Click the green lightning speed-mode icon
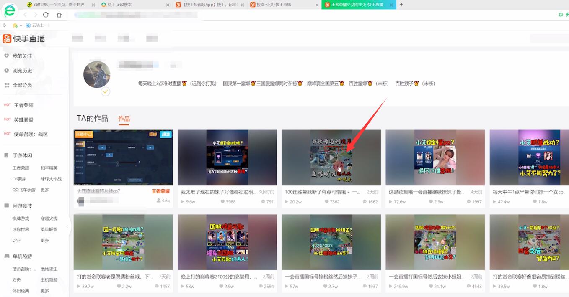This screenshot has height=297, width=569. (567, 15)
